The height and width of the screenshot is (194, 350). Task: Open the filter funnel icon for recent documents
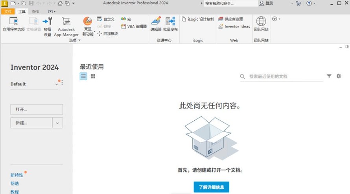[x=329, y=76]
